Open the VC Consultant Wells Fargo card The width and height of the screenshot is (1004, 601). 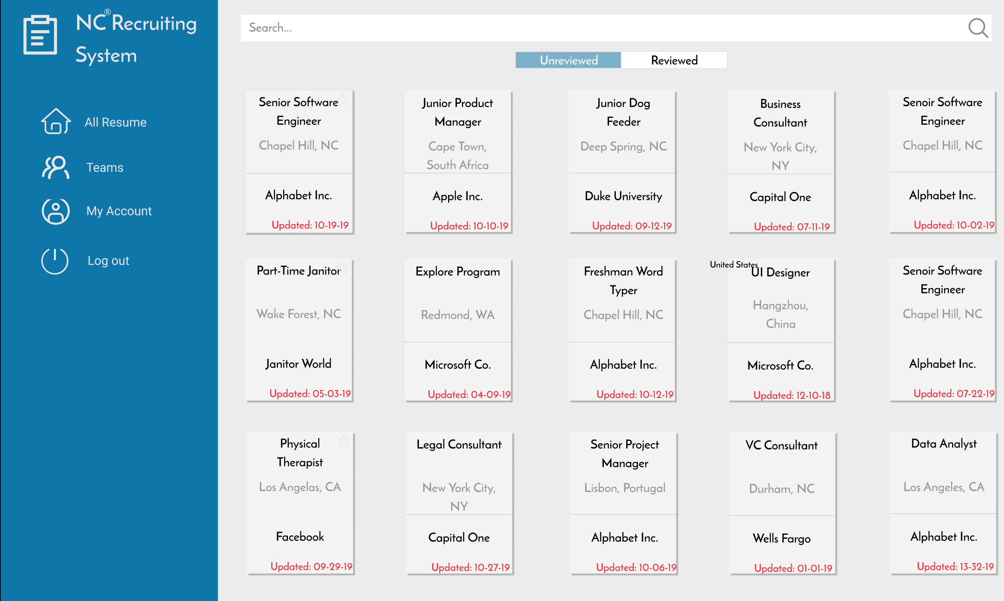pyautogui.click(x=782, y=502)
